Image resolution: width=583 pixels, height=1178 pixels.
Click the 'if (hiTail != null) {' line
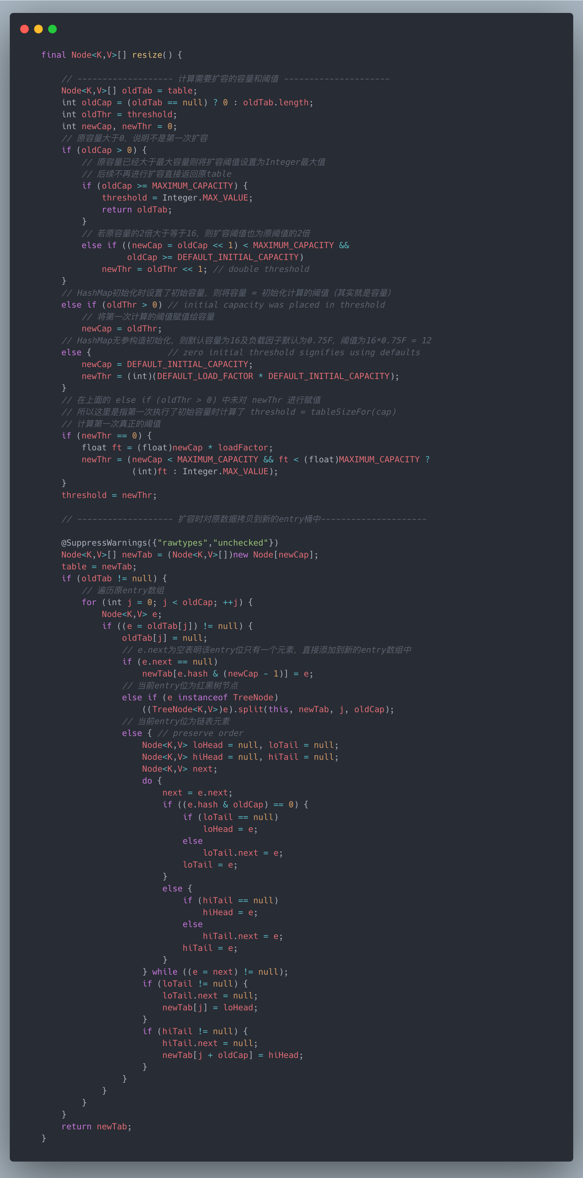coord(195,1031)
